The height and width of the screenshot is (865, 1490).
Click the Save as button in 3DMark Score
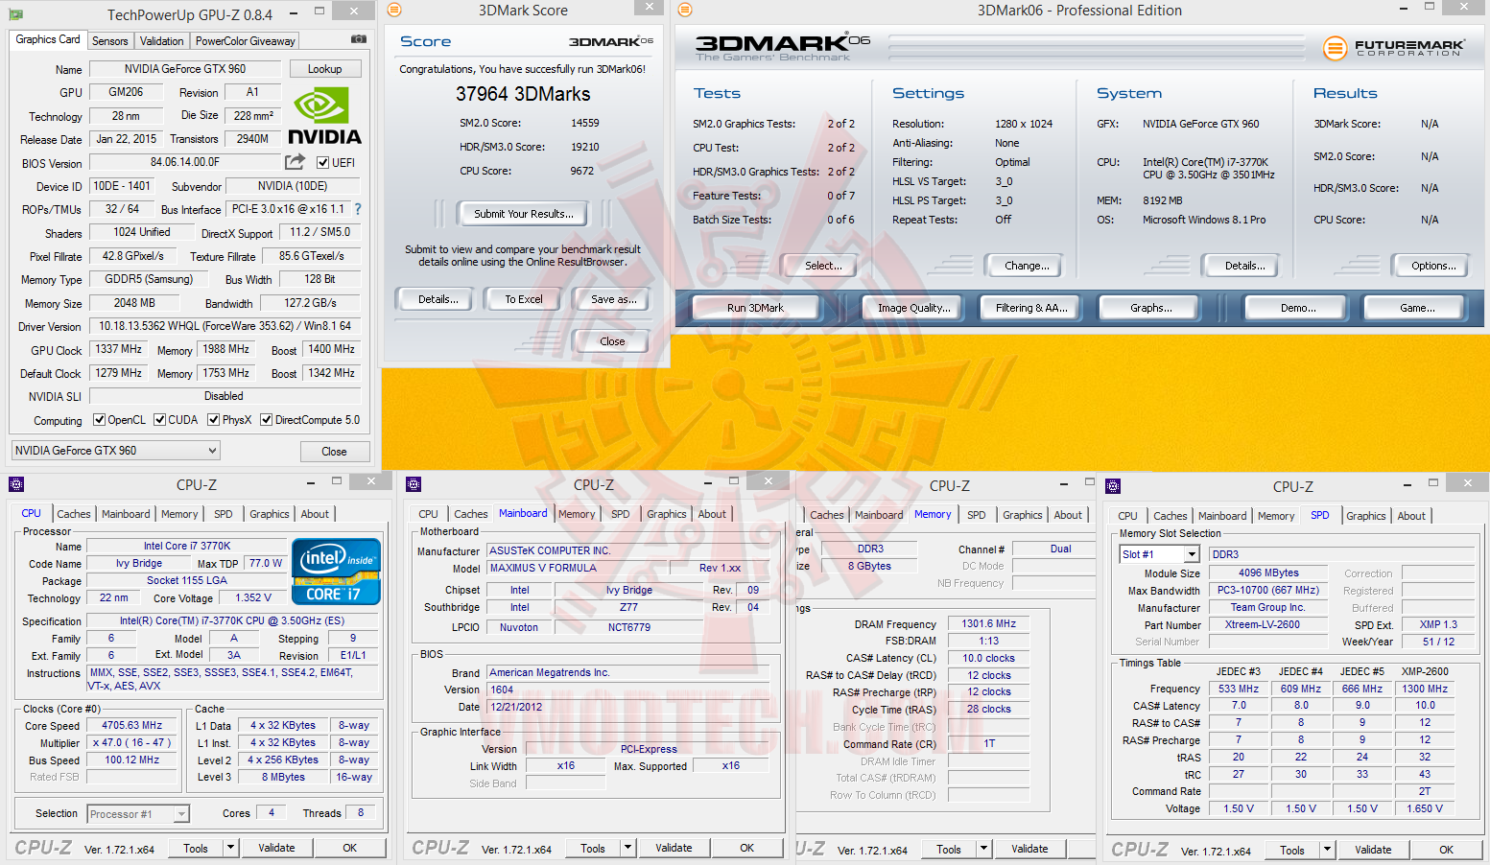tap(614, 299)
